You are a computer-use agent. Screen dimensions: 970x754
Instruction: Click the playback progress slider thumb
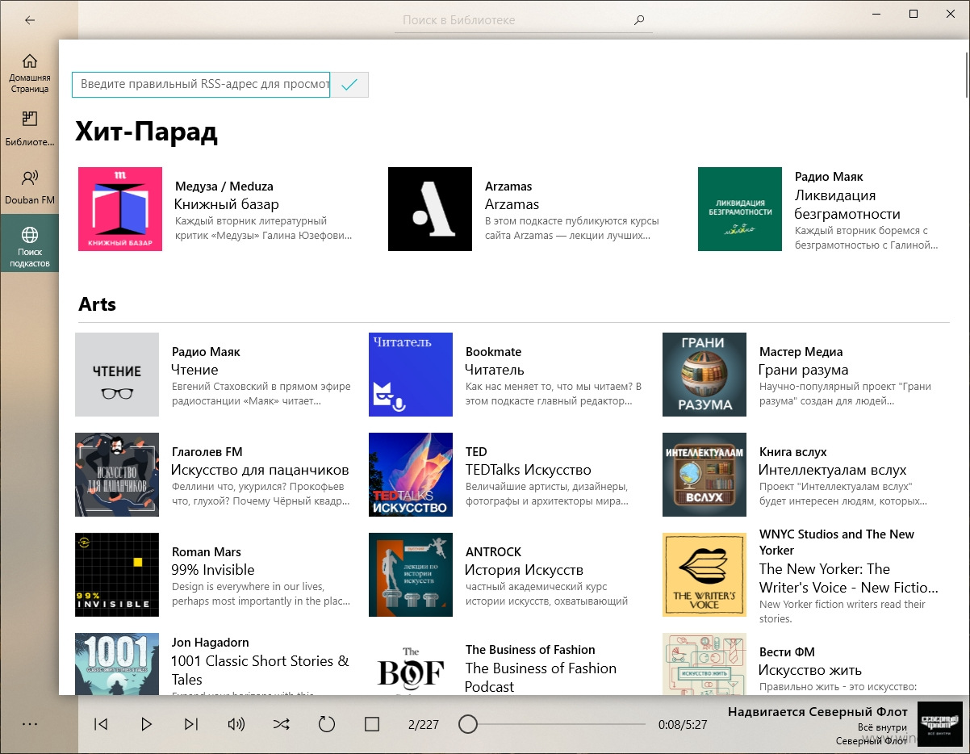pos(467,724)
